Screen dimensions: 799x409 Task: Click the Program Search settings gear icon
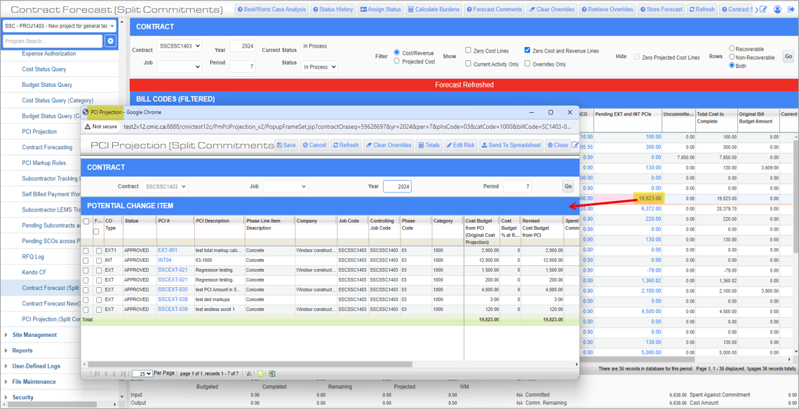click(110, 41)
